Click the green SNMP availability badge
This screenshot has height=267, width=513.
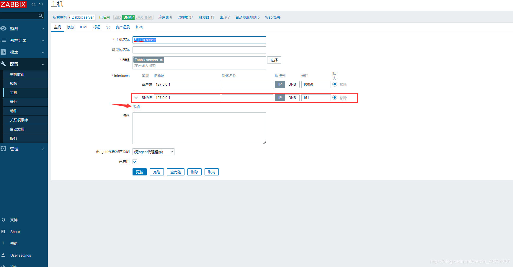[128, 17]
